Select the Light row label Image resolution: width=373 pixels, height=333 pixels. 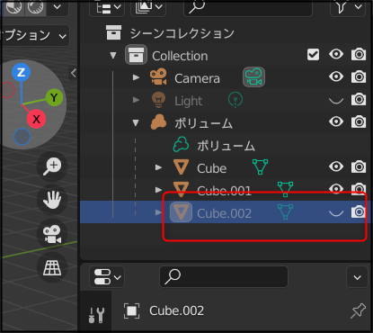[x=189, y=101]
